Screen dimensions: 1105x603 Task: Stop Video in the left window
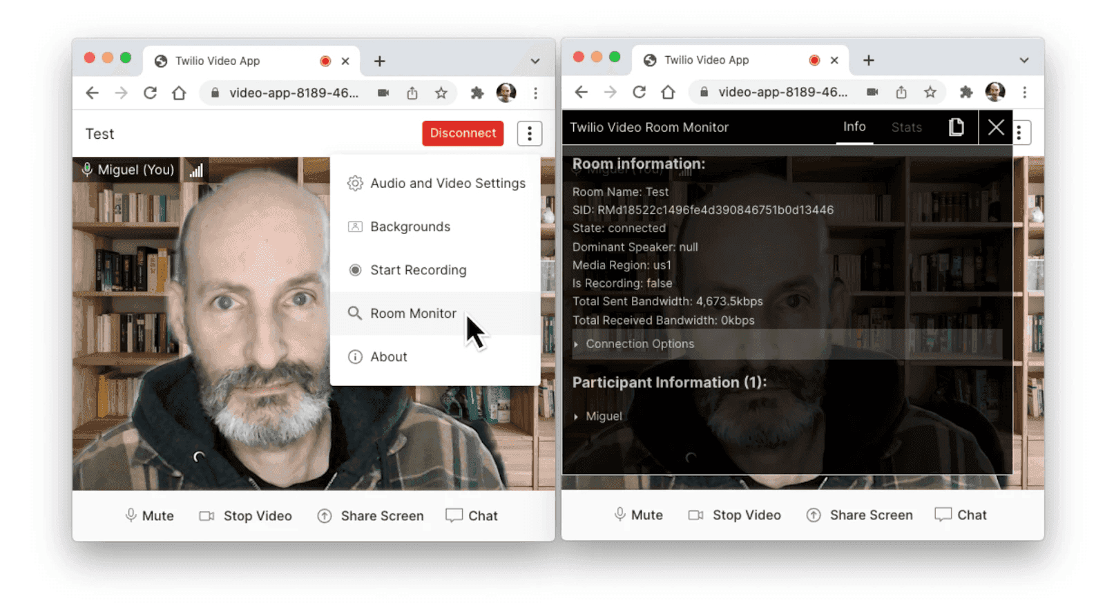[246, 516]
